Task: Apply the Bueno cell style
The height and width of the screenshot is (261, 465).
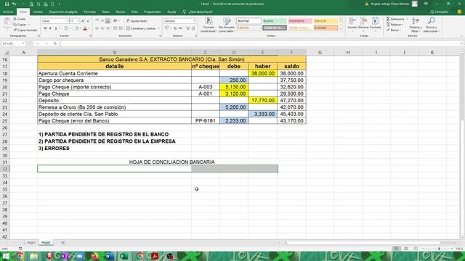Action: (x=275, y=21)
